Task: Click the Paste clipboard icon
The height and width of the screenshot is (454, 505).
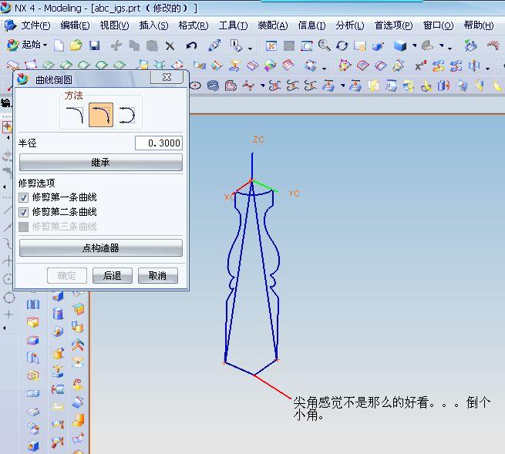Action: pyautogui.click(x=152, y=45)
